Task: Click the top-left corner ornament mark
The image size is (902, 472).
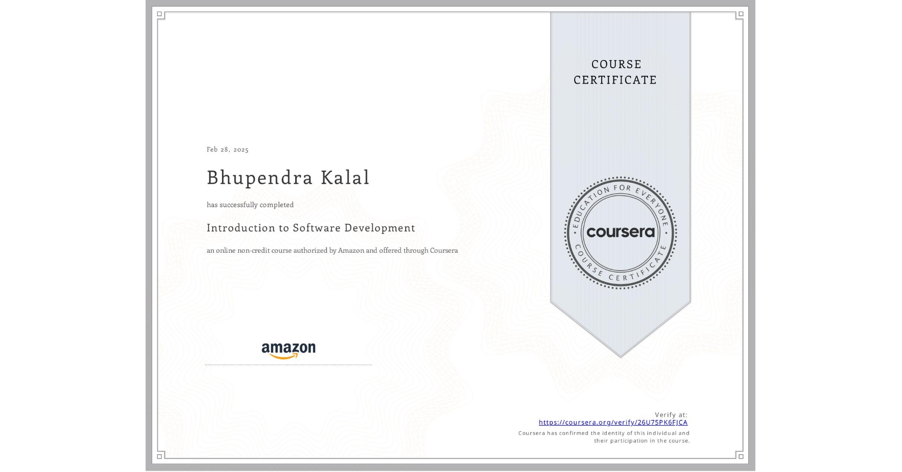Action: (x=159, y=14)
